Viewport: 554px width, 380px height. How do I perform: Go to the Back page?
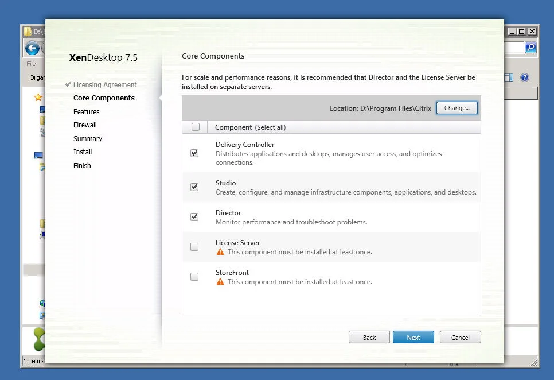click(x=369, y=337)
